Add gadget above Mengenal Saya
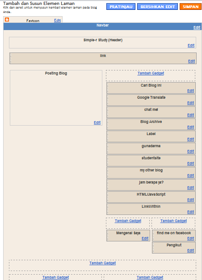This screenshot has width=202, height=280. [128, 221]
